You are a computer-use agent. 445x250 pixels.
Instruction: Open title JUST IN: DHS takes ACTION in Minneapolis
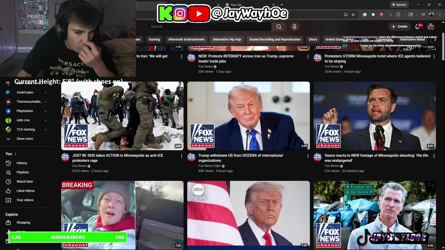coord(118,158)
